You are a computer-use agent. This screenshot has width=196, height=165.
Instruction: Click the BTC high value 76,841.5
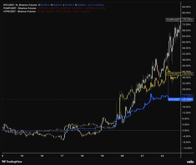(x=57, y=5)
